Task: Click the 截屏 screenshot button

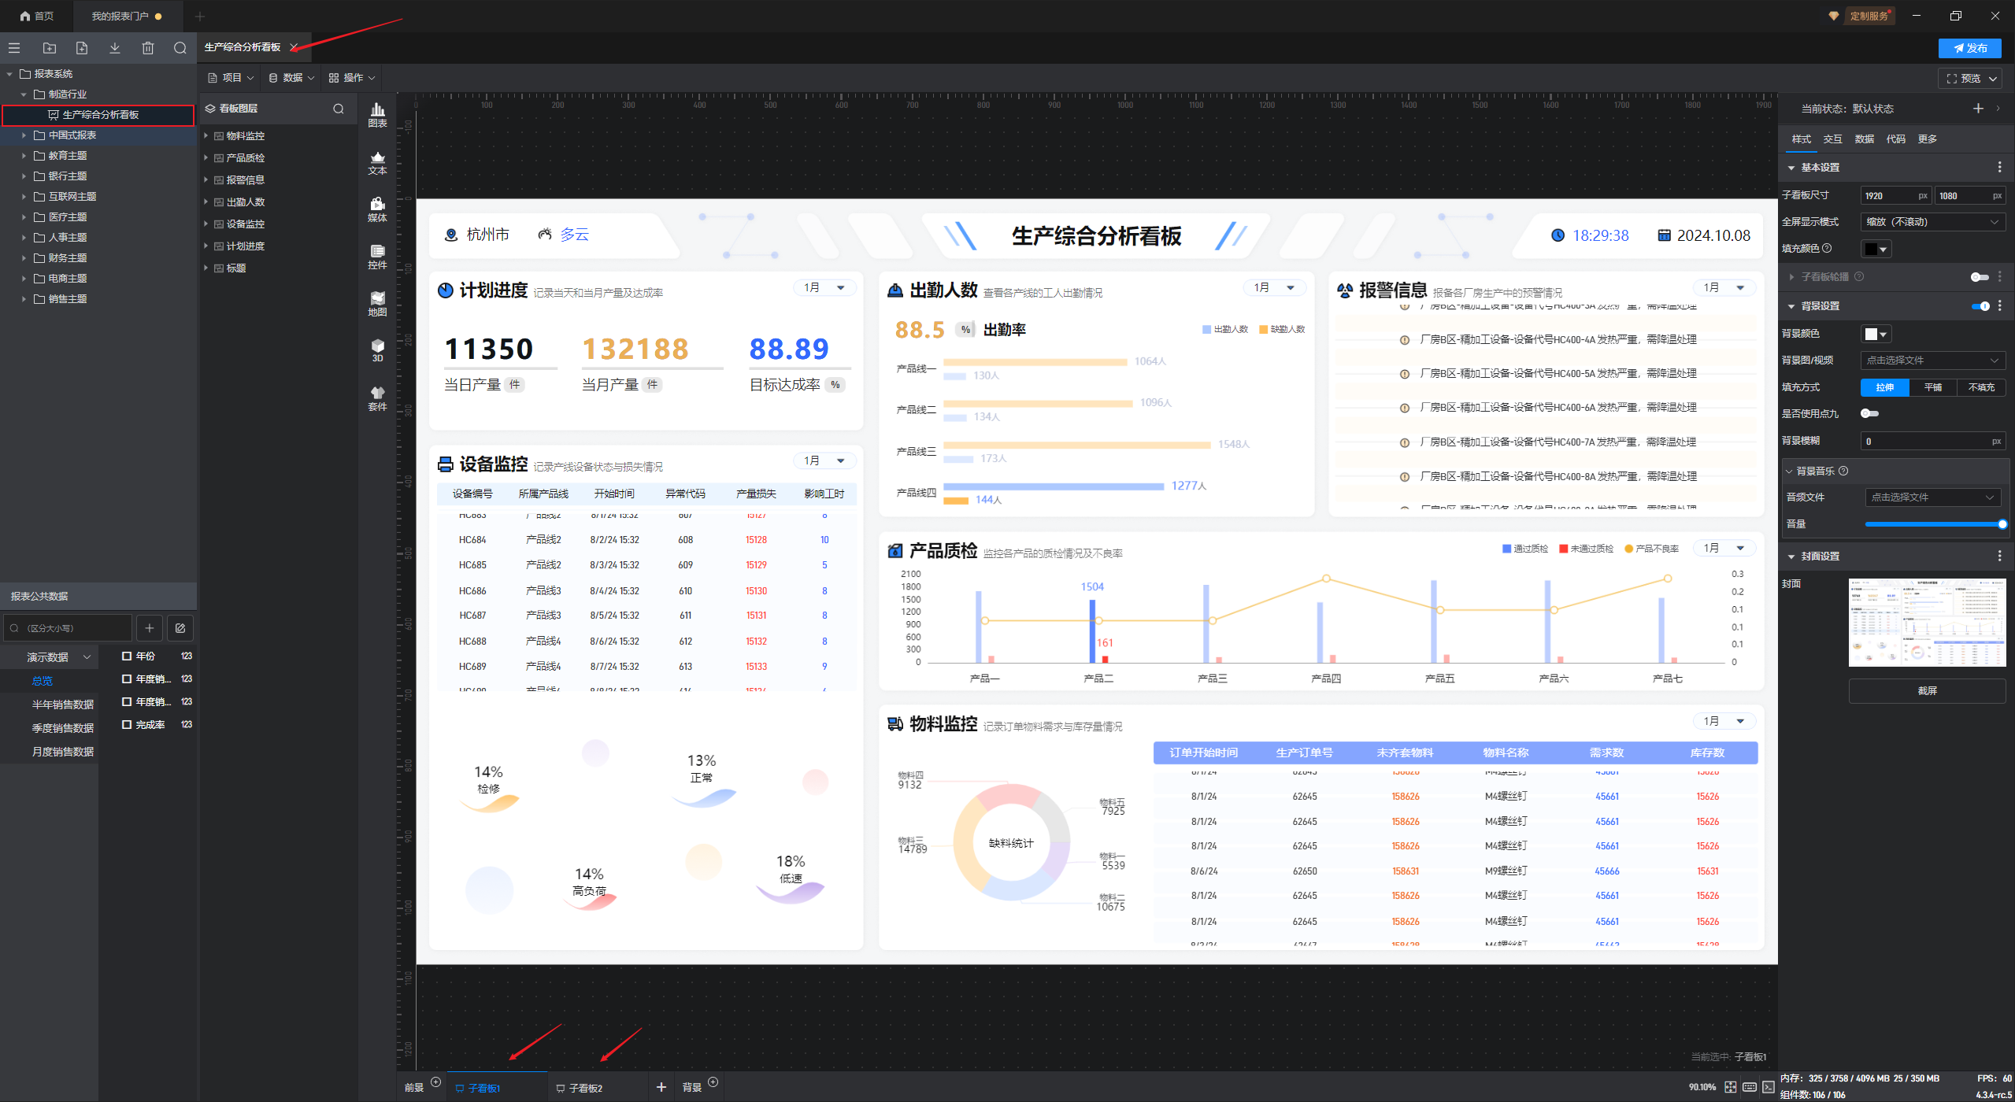Action: 1926,690
